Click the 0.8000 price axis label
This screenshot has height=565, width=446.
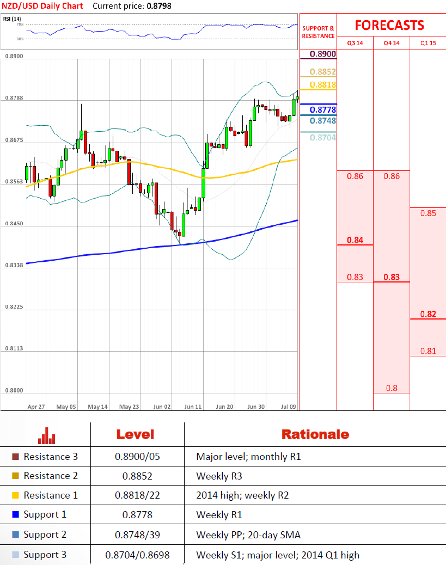coord(14,391)
